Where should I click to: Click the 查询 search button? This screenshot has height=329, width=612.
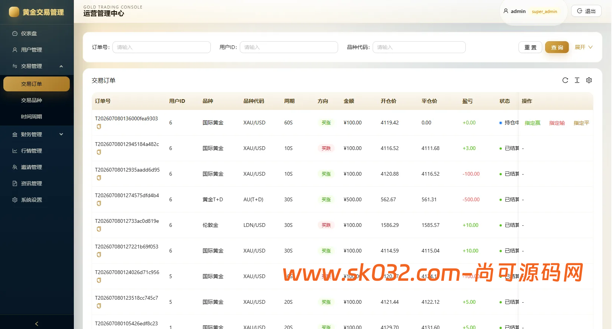557,47
